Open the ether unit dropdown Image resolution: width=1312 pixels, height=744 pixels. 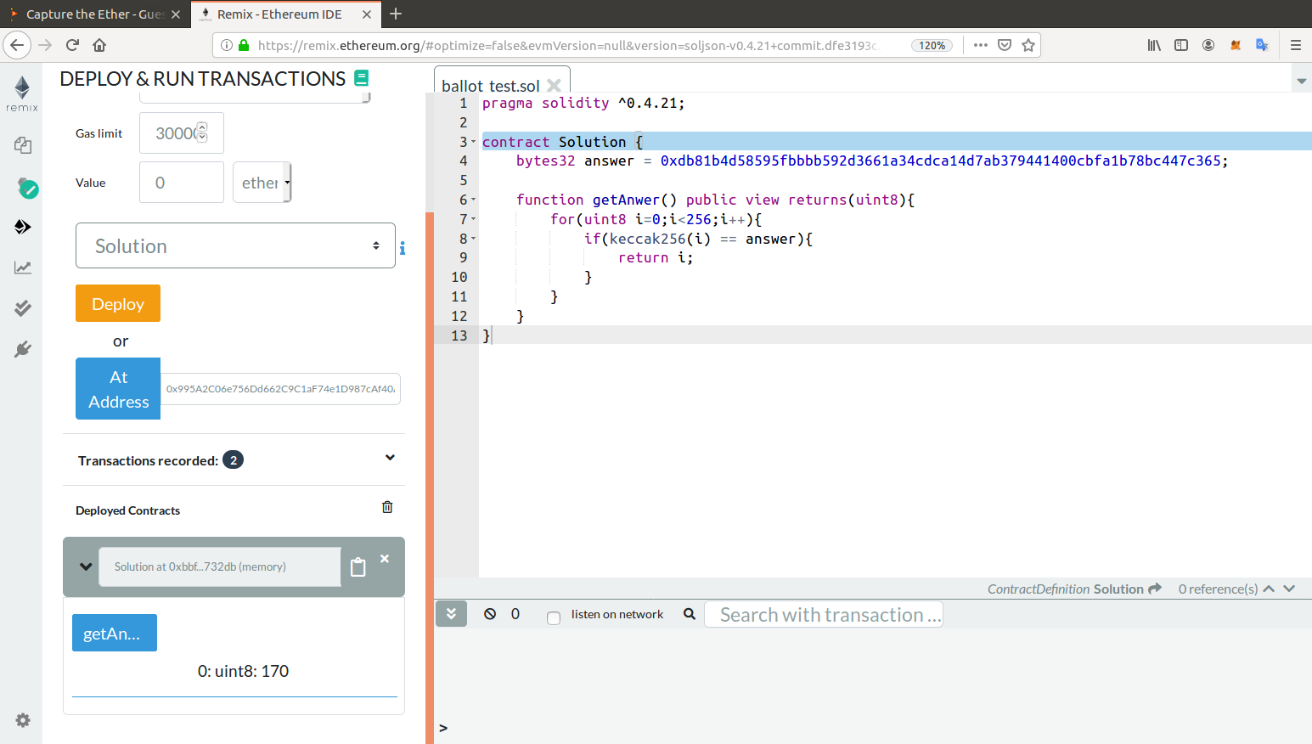[x=262, y=183]
